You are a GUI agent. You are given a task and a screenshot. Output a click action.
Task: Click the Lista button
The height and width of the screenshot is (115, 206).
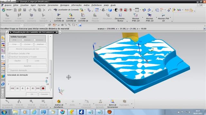[37, 61]
